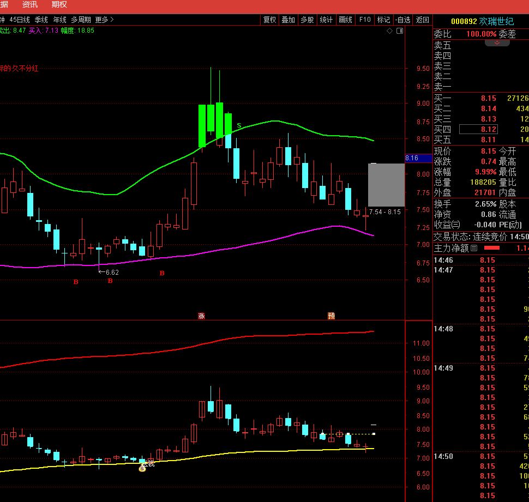Click the 8.16 price axis cursor tag
529x502 pixels.
coord(418,158)
